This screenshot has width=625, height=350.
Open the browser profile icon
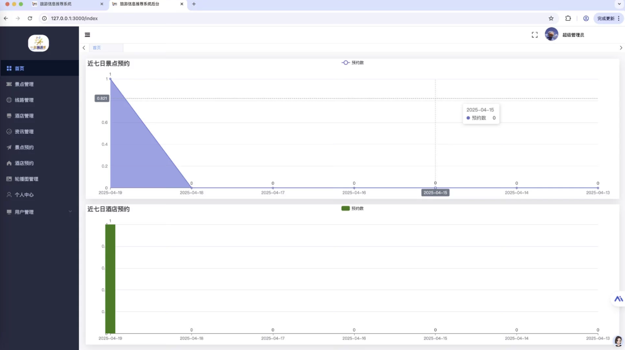click(x=586, y=18)
